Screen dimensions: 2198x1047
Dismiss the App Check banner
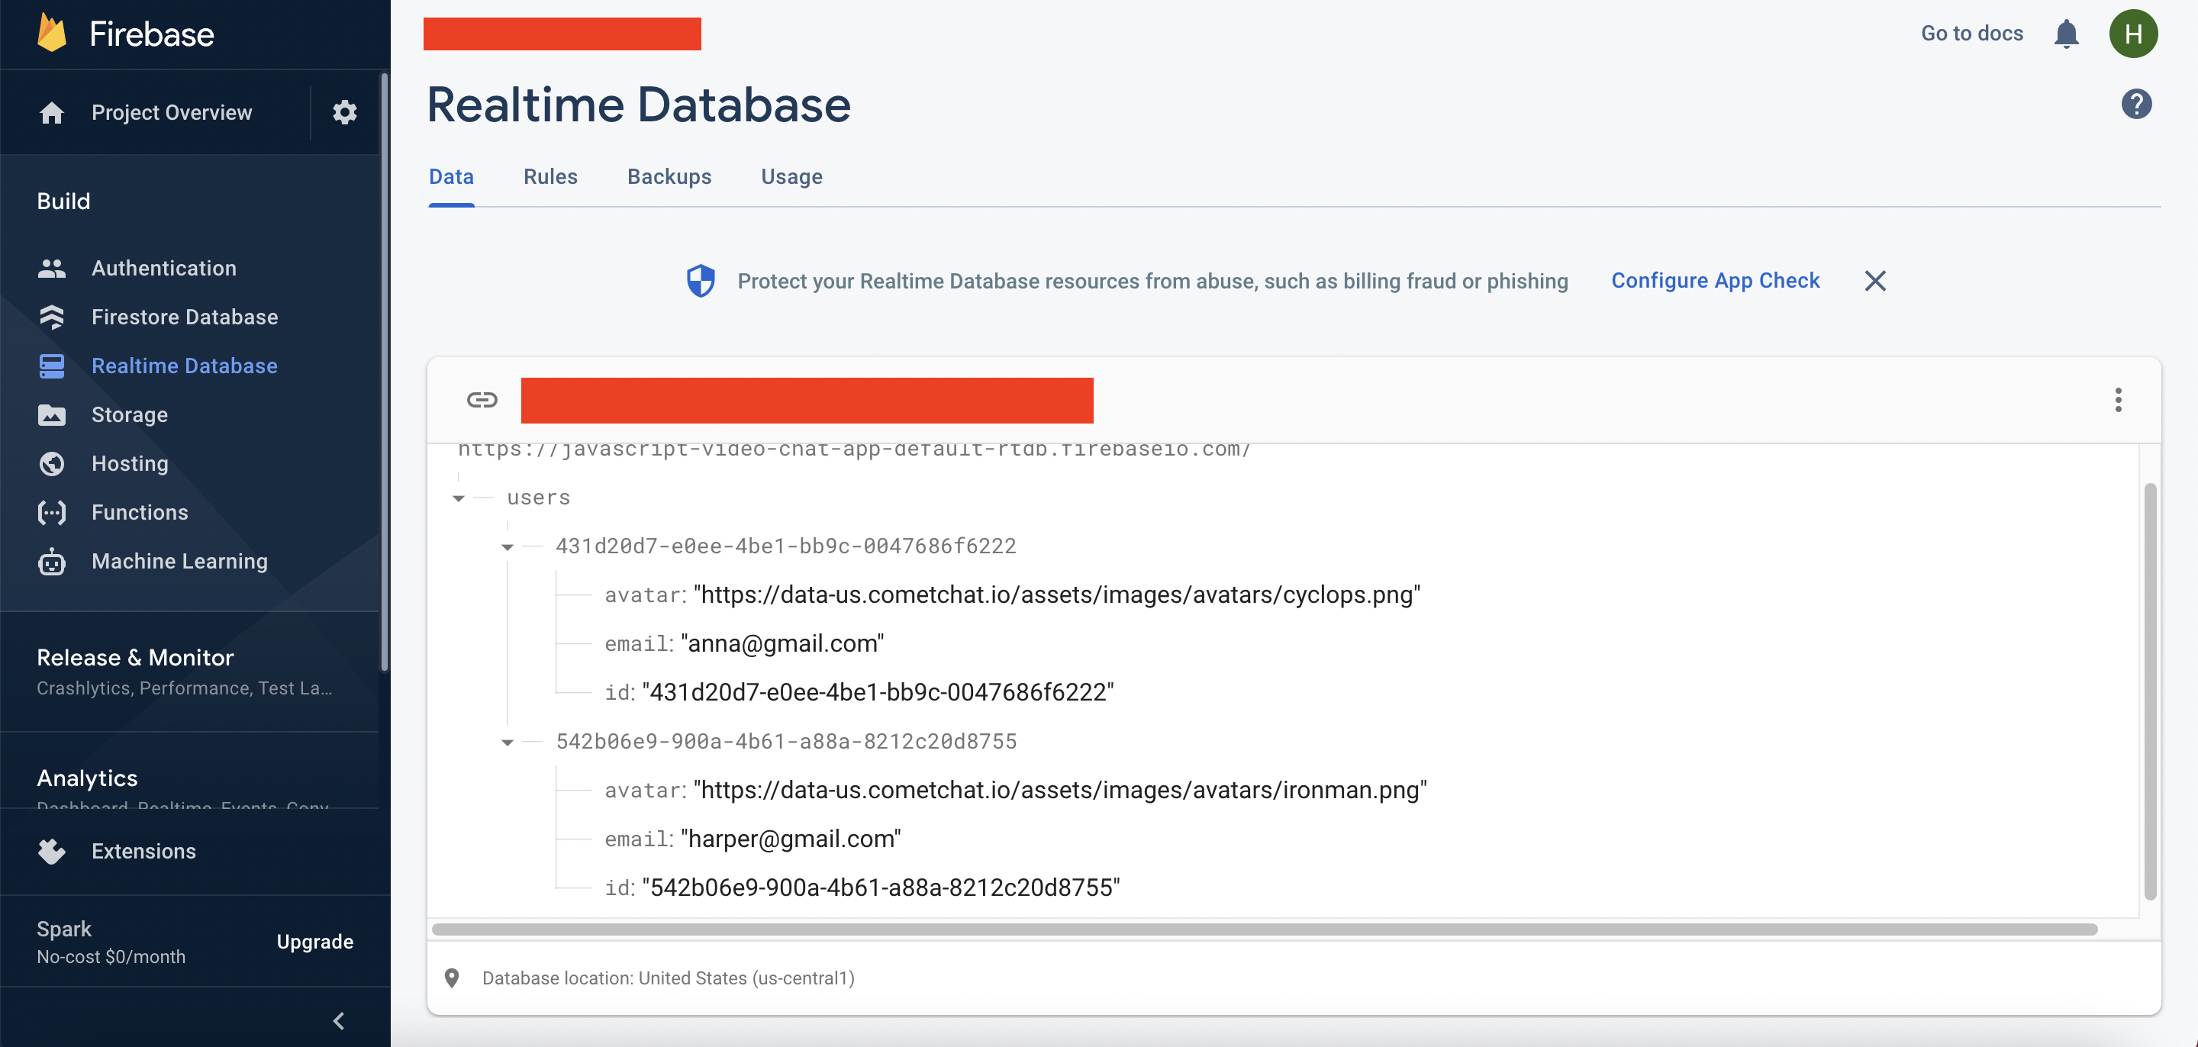click(1874, 281)
